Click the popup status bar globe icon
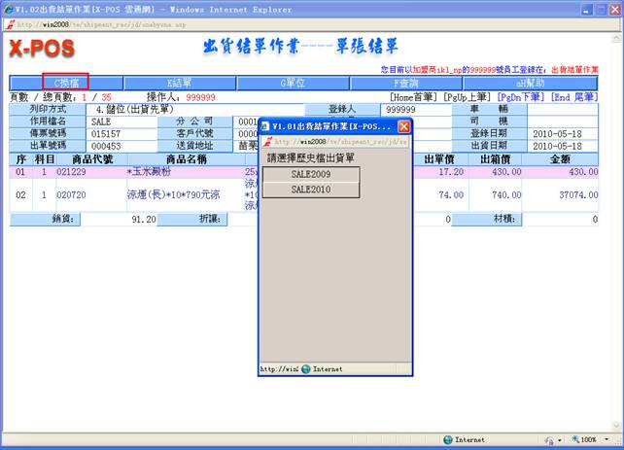Image resolution: width=624 pixels, height=450 pixels. point(305,369)
